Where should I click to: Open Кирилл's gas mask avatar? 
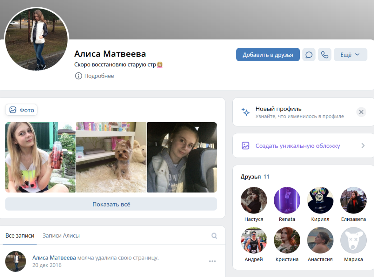point(320,200)
